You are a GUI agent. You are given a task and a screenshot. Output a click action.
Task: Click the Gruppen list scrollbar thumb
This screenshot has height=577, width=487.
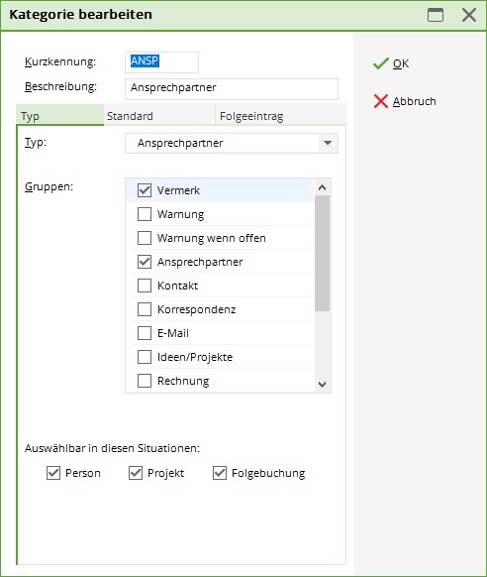[322, 253]
